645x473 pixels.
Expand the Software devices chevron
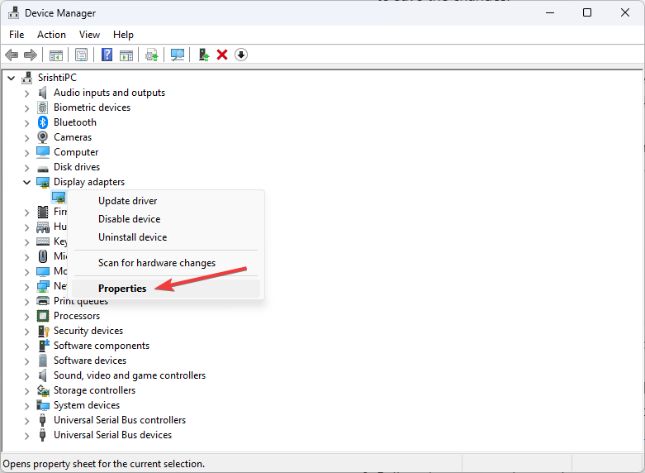click(x=27, y=361)
